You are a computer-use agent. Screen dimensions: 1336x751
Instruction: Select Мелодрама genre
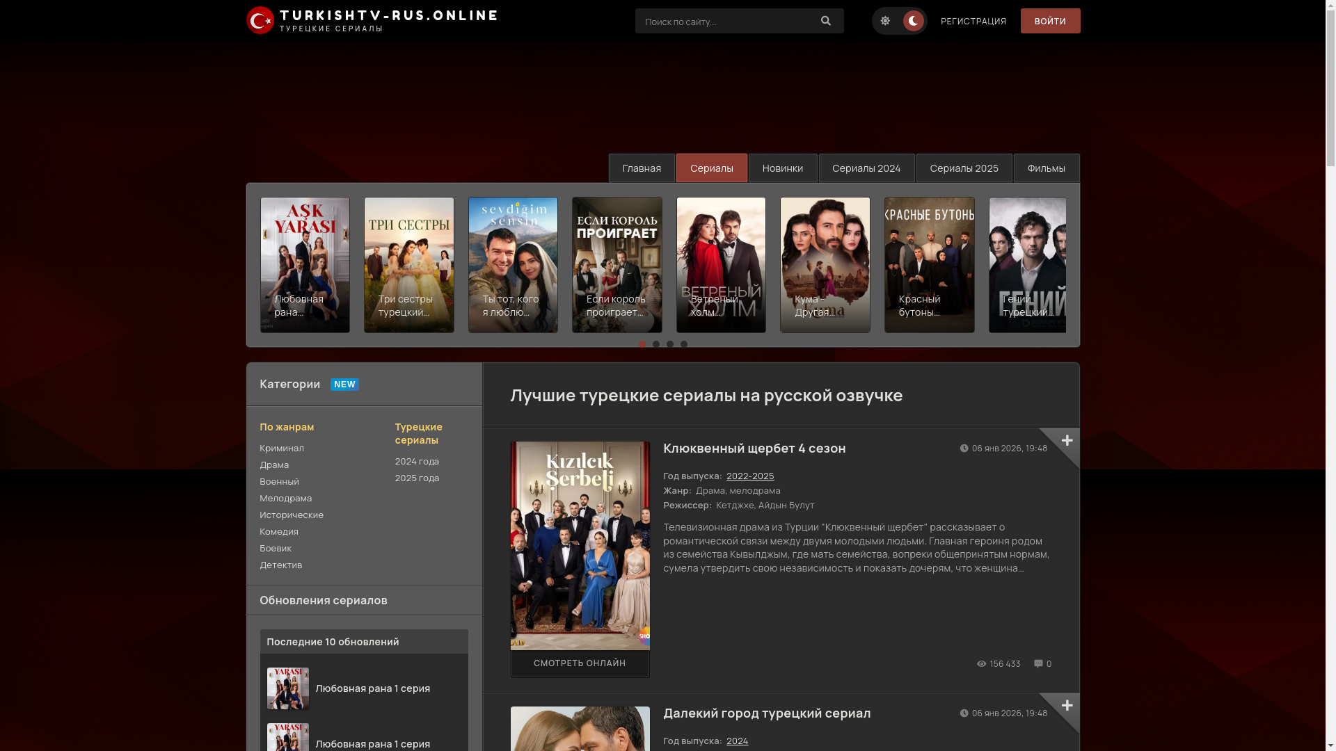coord(285,499)
